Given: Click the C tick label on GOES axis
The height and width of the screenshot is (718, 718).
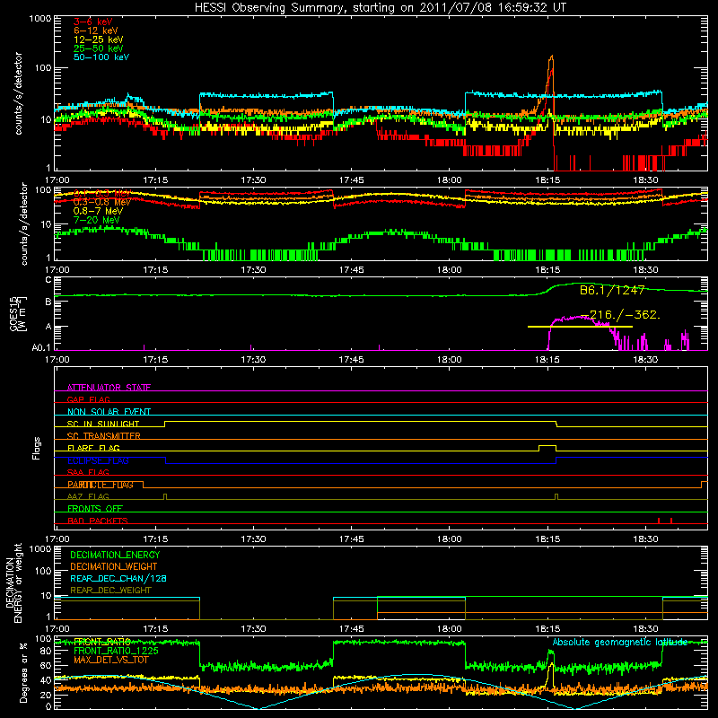Looking at the screenshot, I should [48, 280].
